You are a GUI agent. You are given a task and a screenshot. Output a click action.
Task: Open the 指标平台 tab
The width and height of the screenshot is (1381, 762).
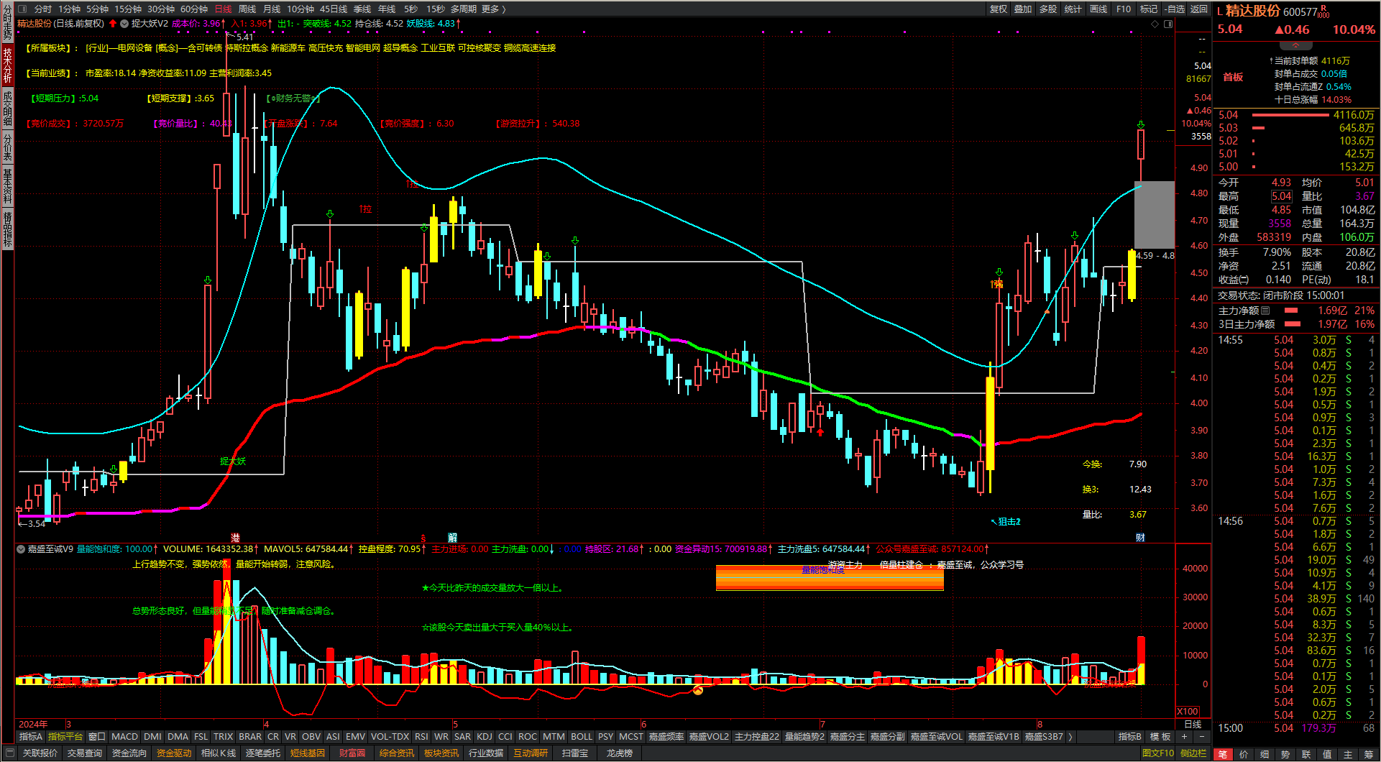(65, 737)
